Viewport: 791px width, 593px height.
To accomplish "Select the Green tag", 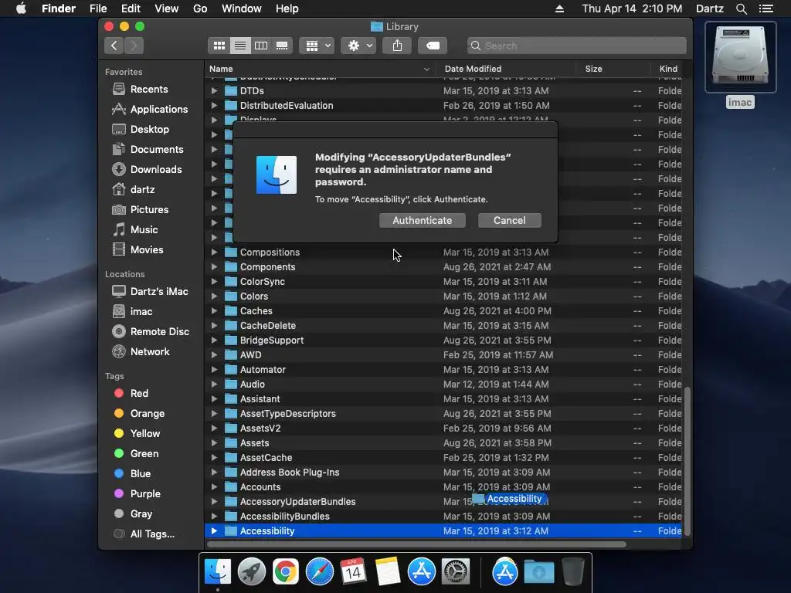I will pos(136,454).
